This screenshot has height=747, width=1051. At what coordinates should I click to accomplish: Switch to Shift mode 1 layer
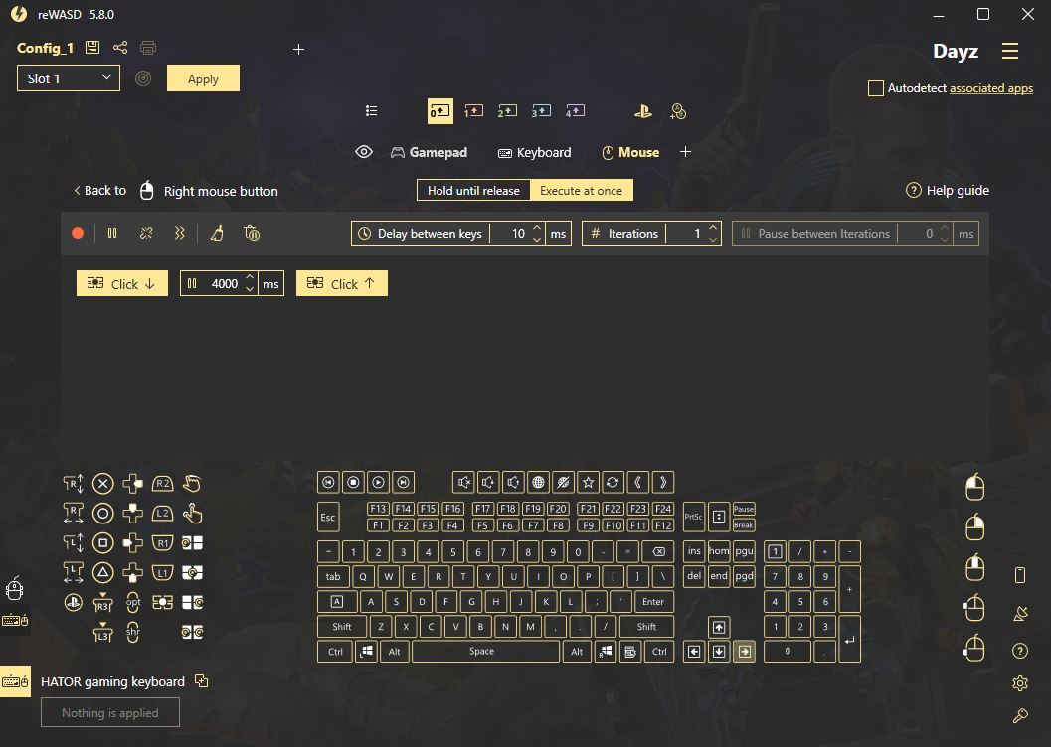pyautogui.click(x=473, y=111)
